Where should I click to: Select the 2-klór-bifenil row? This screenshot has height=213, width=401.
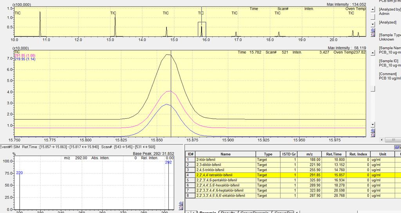tap(293, 160)
